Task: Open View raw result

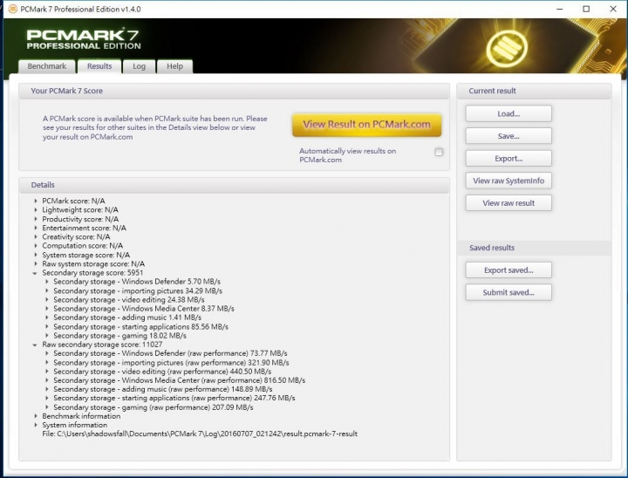Action: [509, 203]
